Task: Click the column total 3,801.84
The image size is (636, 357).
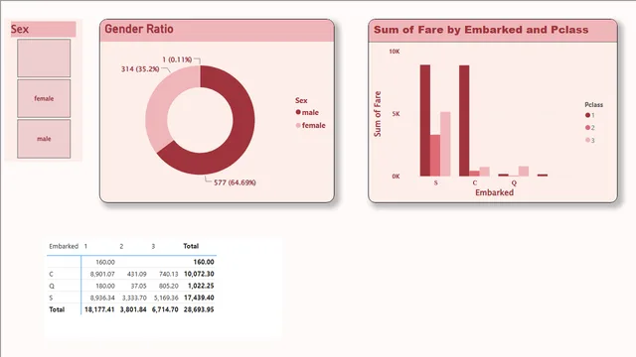Action: click(133, 309)
